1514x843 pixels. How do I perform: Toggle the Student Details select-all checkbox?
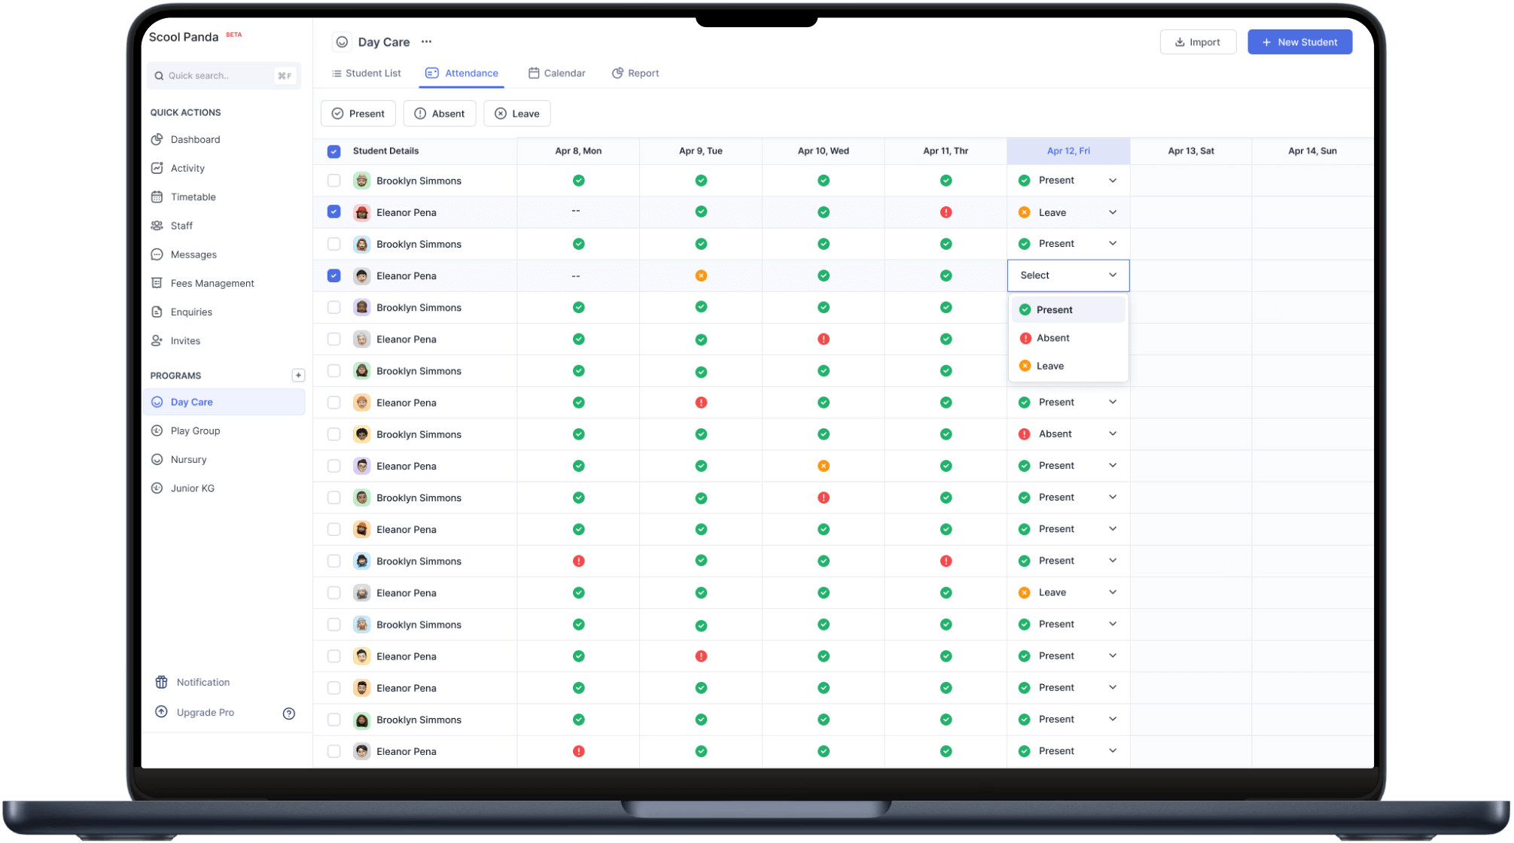[x=334, y=151]
